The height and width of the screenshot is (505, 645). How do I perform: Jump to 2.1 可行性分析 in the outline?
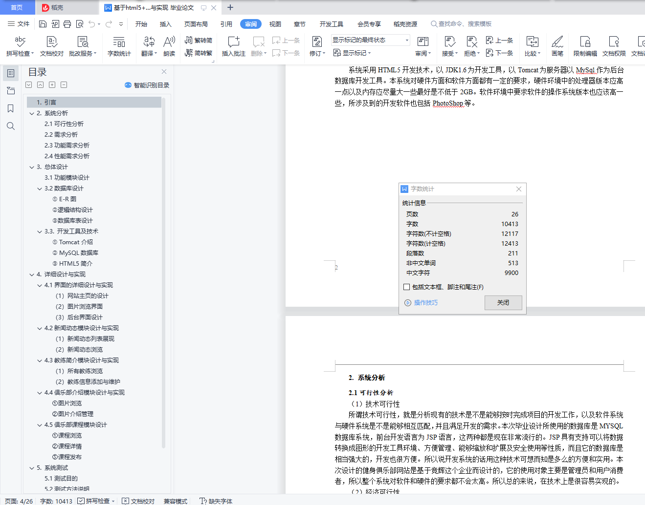click(64, 124)
